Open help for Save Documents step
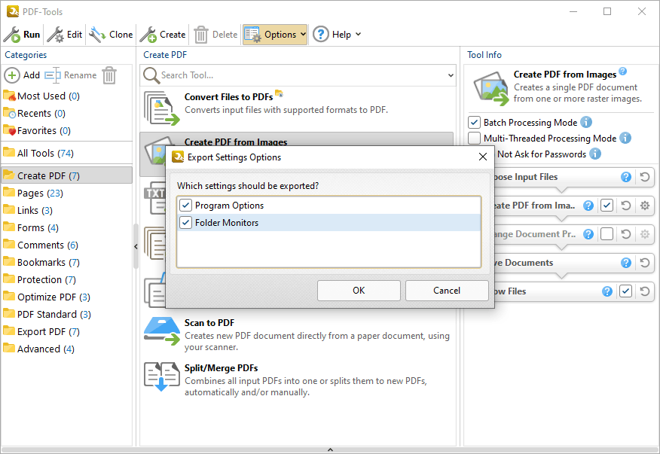Screen dimensions: 660x454 click(x=626, y=263)
